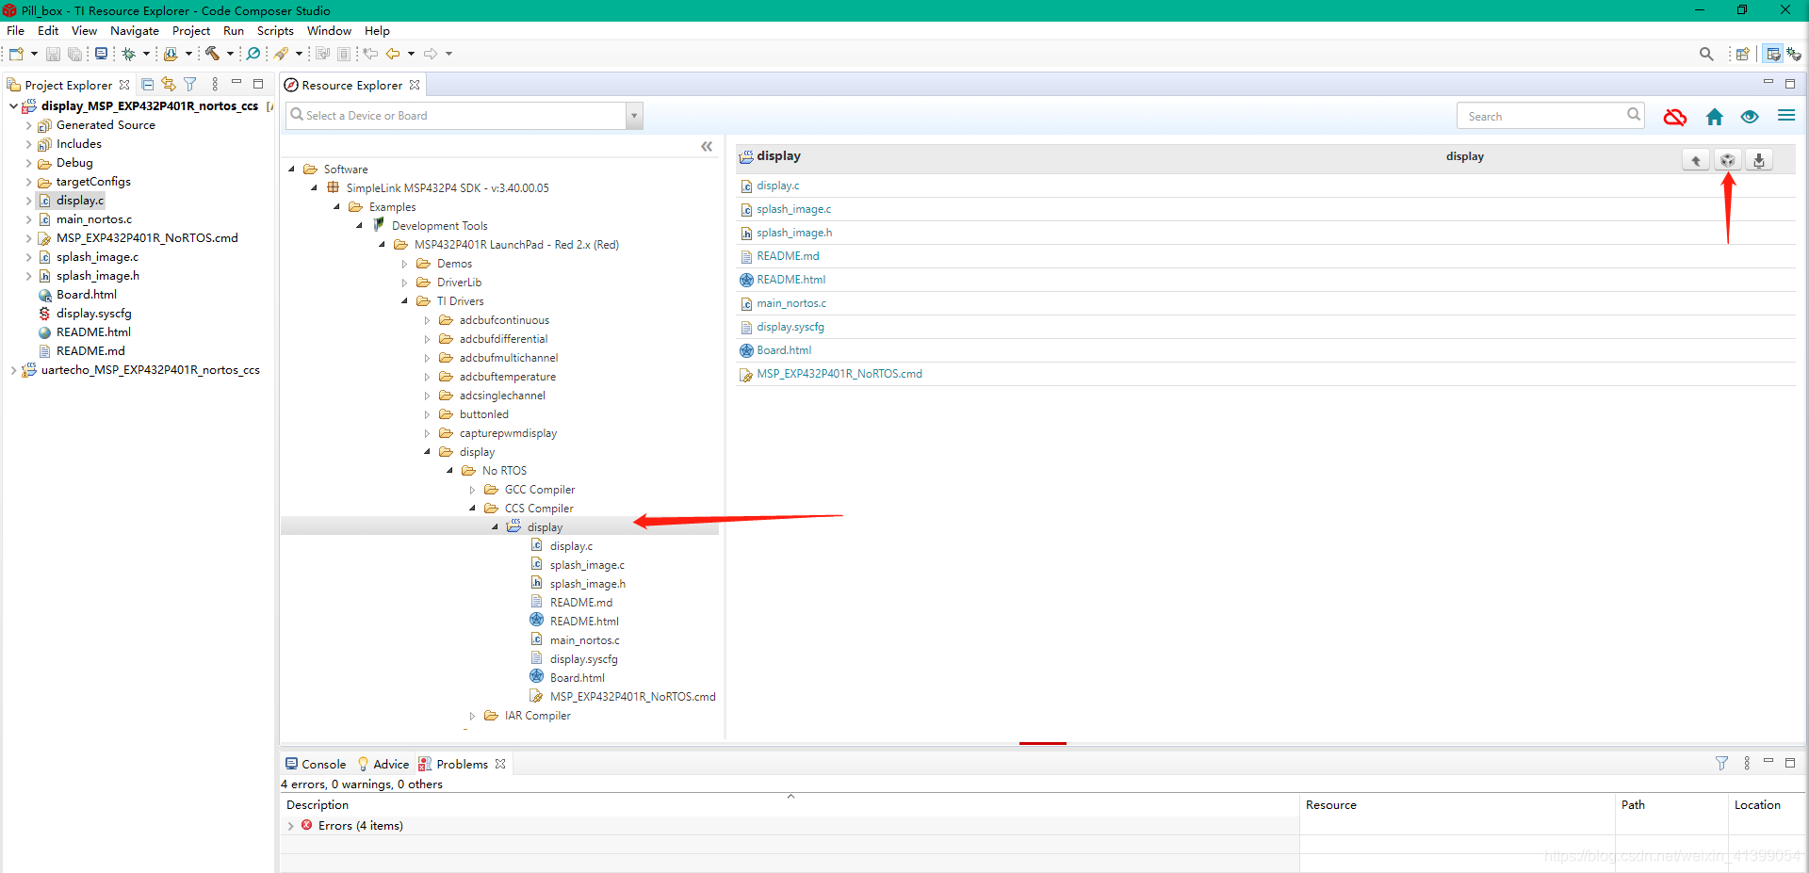
Task: Switch to the Console tab
Action: pos(316,764)
